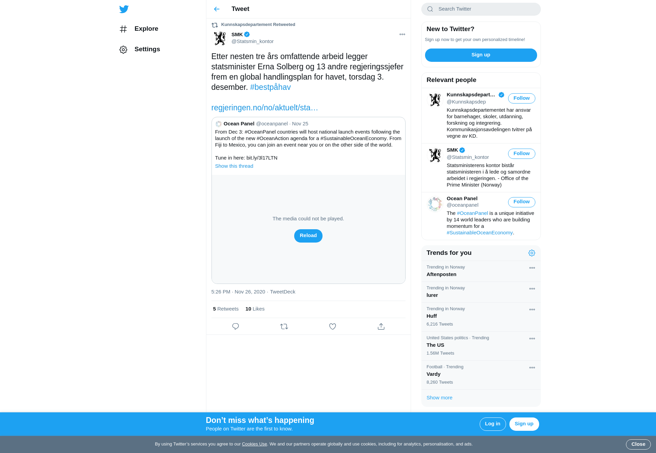Screen dimensions: 656x453
Task: Click the Twitter bird logo
Action: [x=124, y=9]
